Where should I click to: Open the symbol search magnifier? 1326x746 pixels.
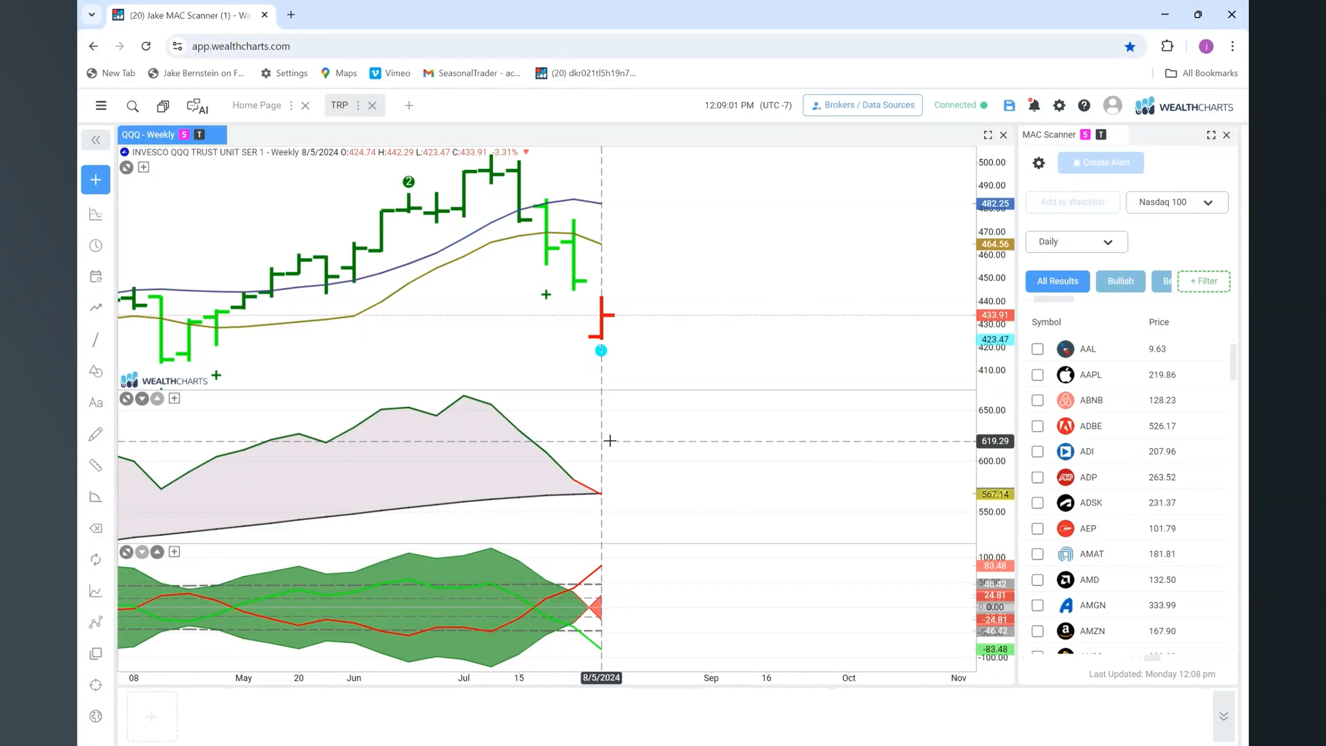pyautogui.click(x=133, y=106)
